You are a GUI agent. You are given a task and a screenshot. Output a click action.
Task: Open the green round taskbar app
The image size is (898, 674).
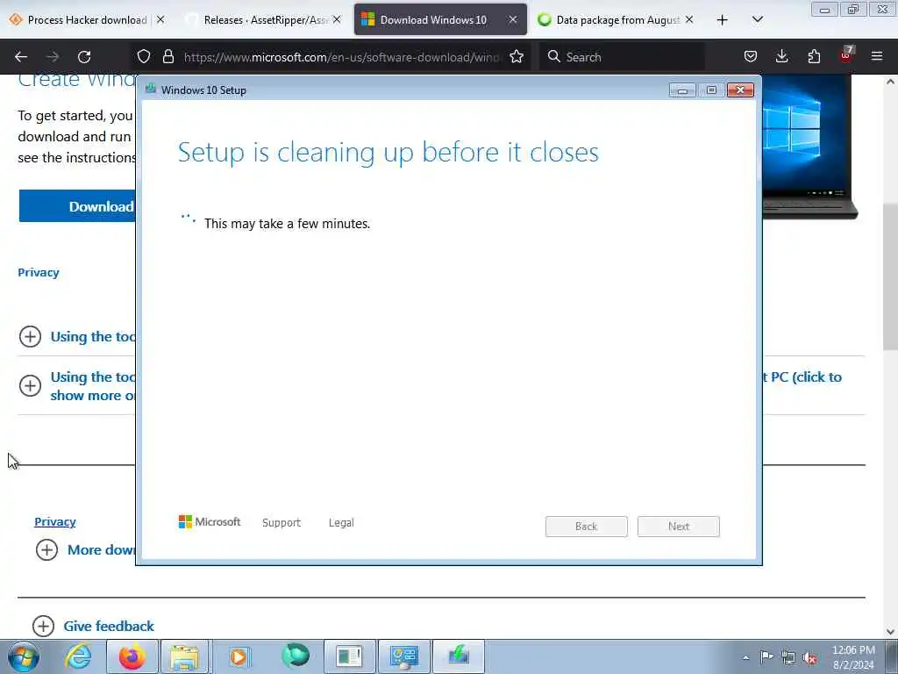296,656
